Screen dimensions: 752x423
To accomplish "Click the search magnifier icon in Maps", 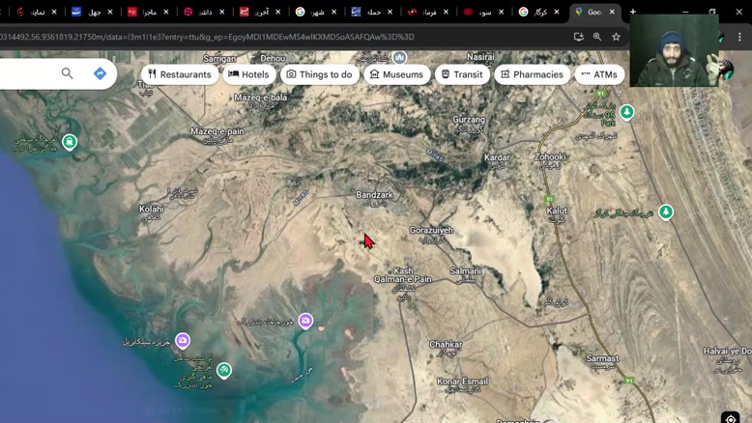I will 67,73.
